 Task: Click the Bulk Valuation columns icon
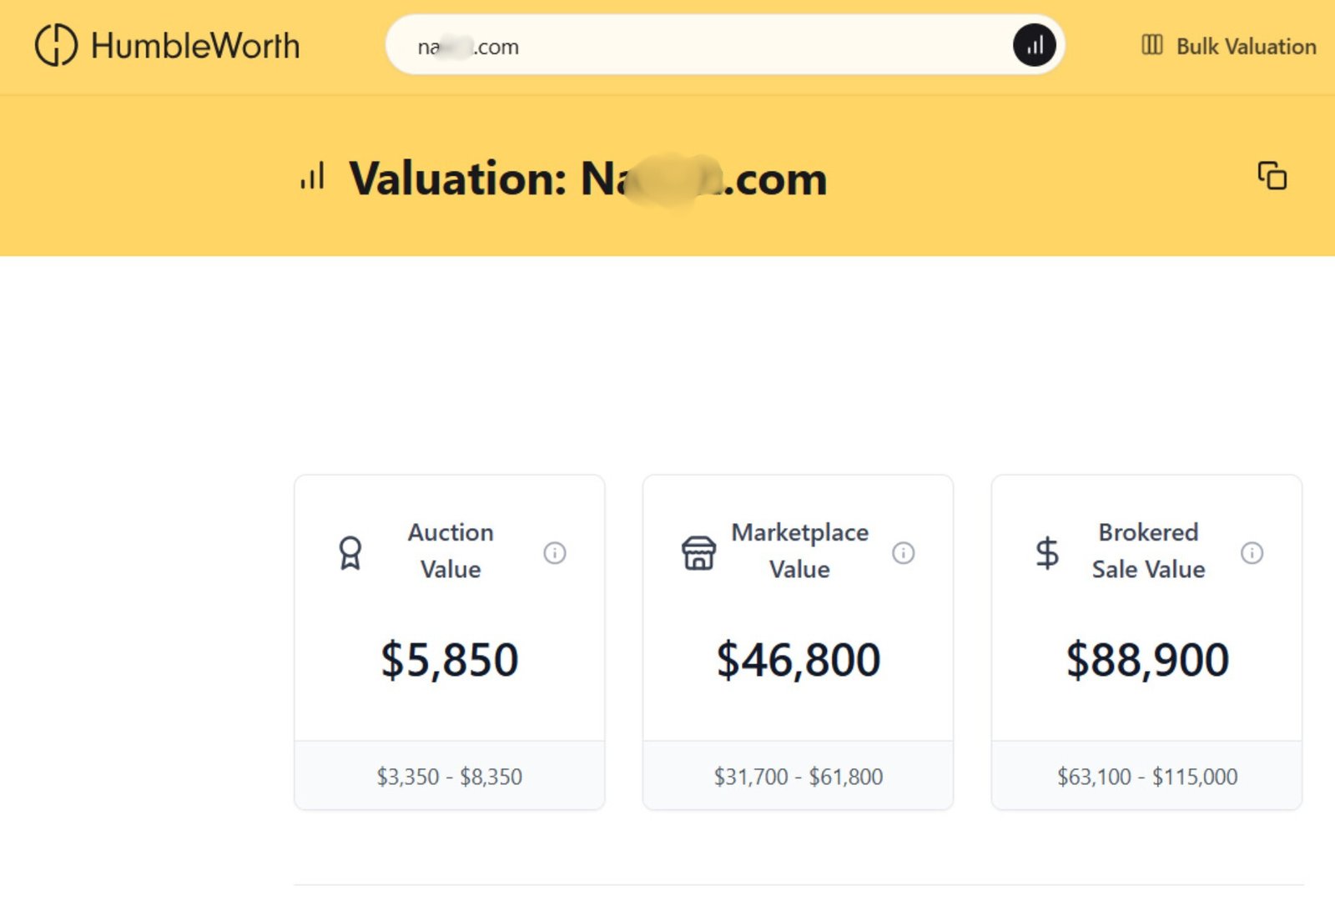(x=1152, y=45)
